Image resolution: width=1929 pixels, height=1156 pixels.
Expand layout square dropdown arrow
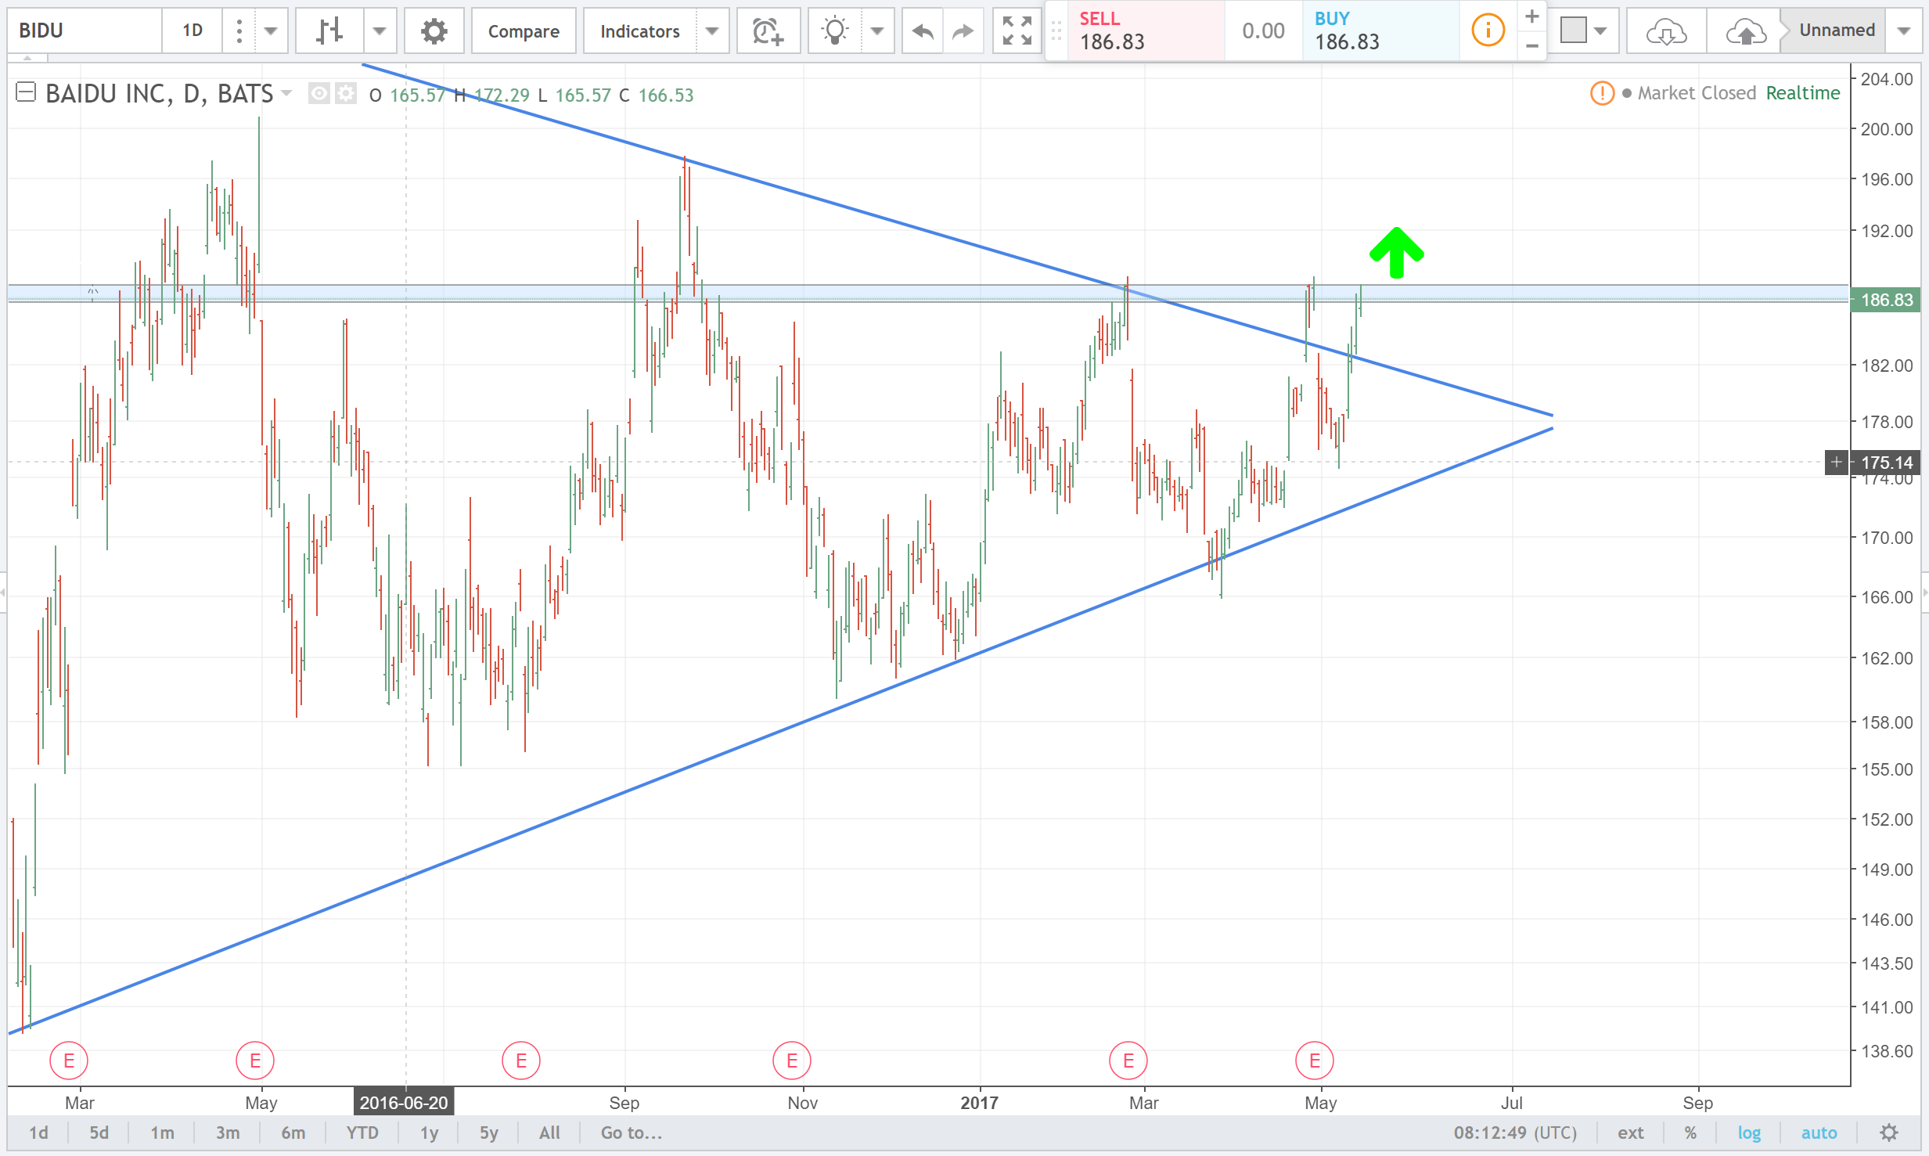pyautogui.click(x=1600, y=31)
